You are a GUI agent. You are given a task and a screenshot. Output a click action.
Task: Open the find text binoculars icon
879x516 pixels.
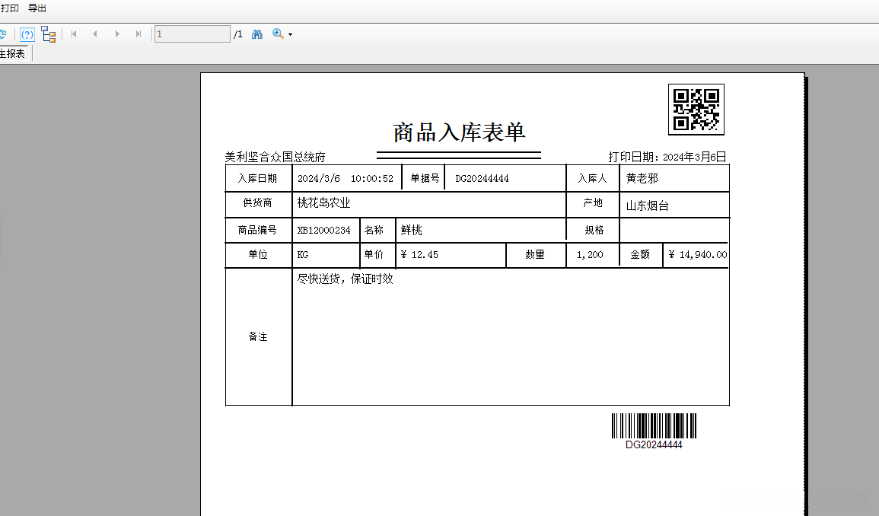point(256,34)
